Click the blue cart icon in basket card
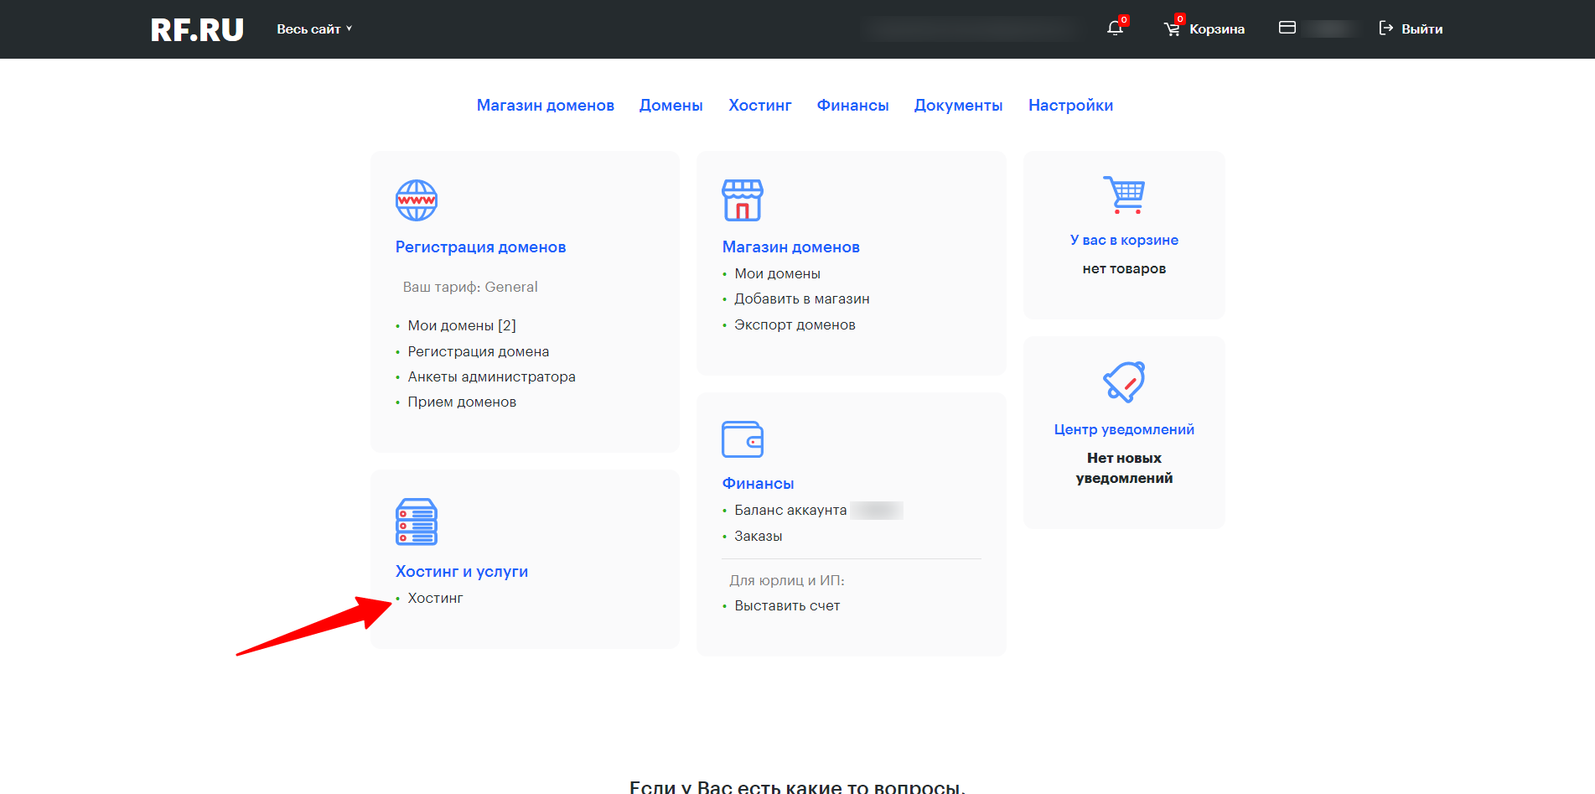 coord(1124,195)
